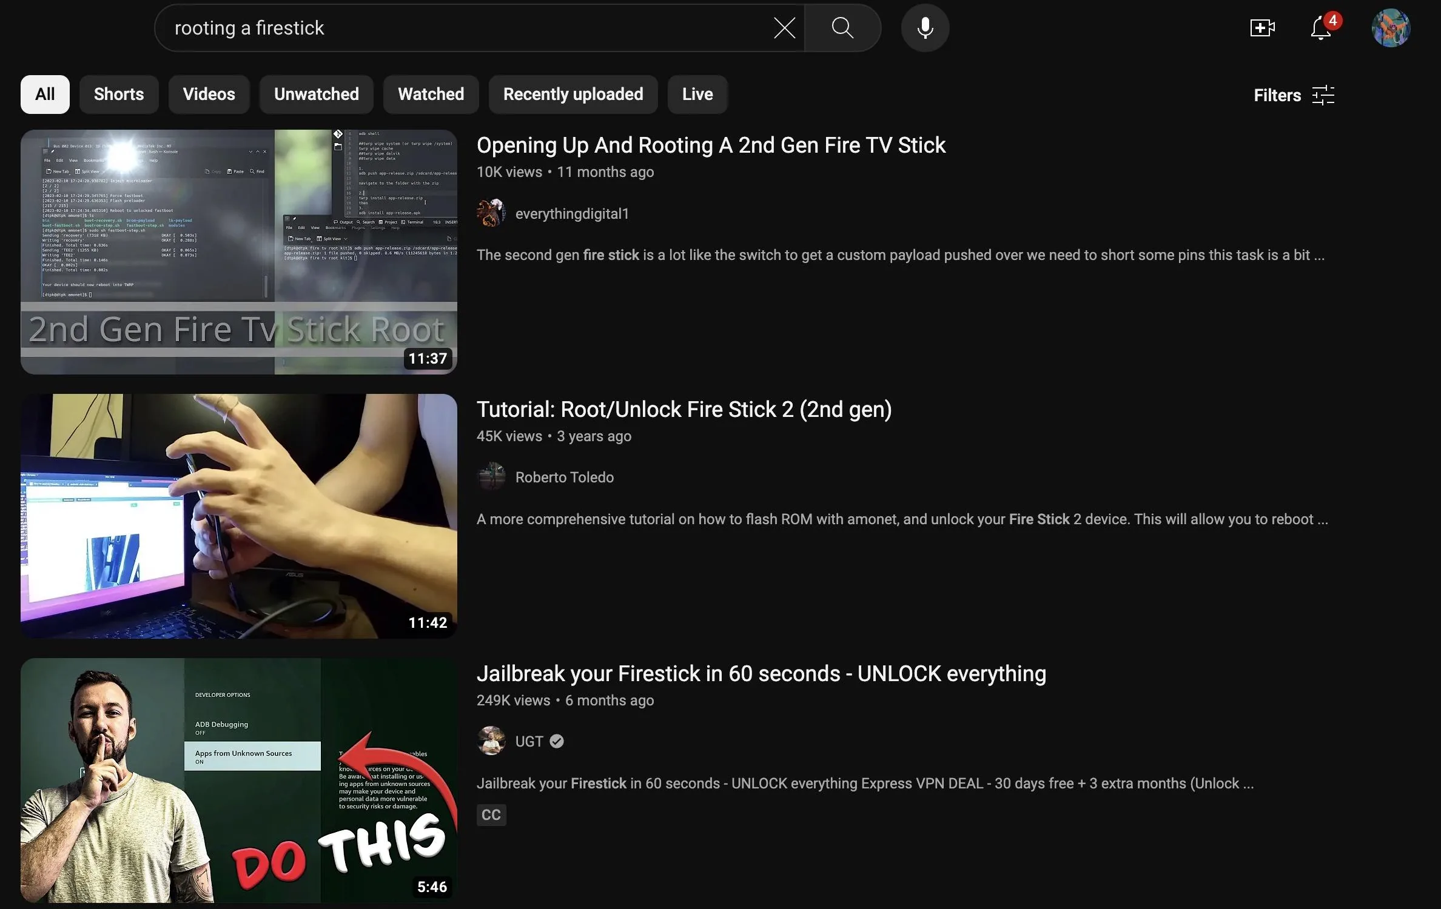Click the 5:46 duration badge
The width and height of the screenshot is (1441, 909).
(432, 887)
